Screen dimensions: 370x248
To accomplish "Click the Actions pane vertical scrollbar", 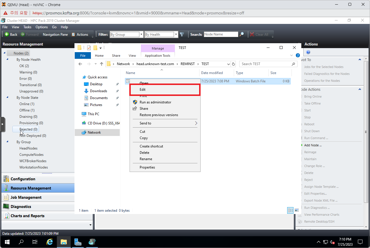I will pos(366,130).
